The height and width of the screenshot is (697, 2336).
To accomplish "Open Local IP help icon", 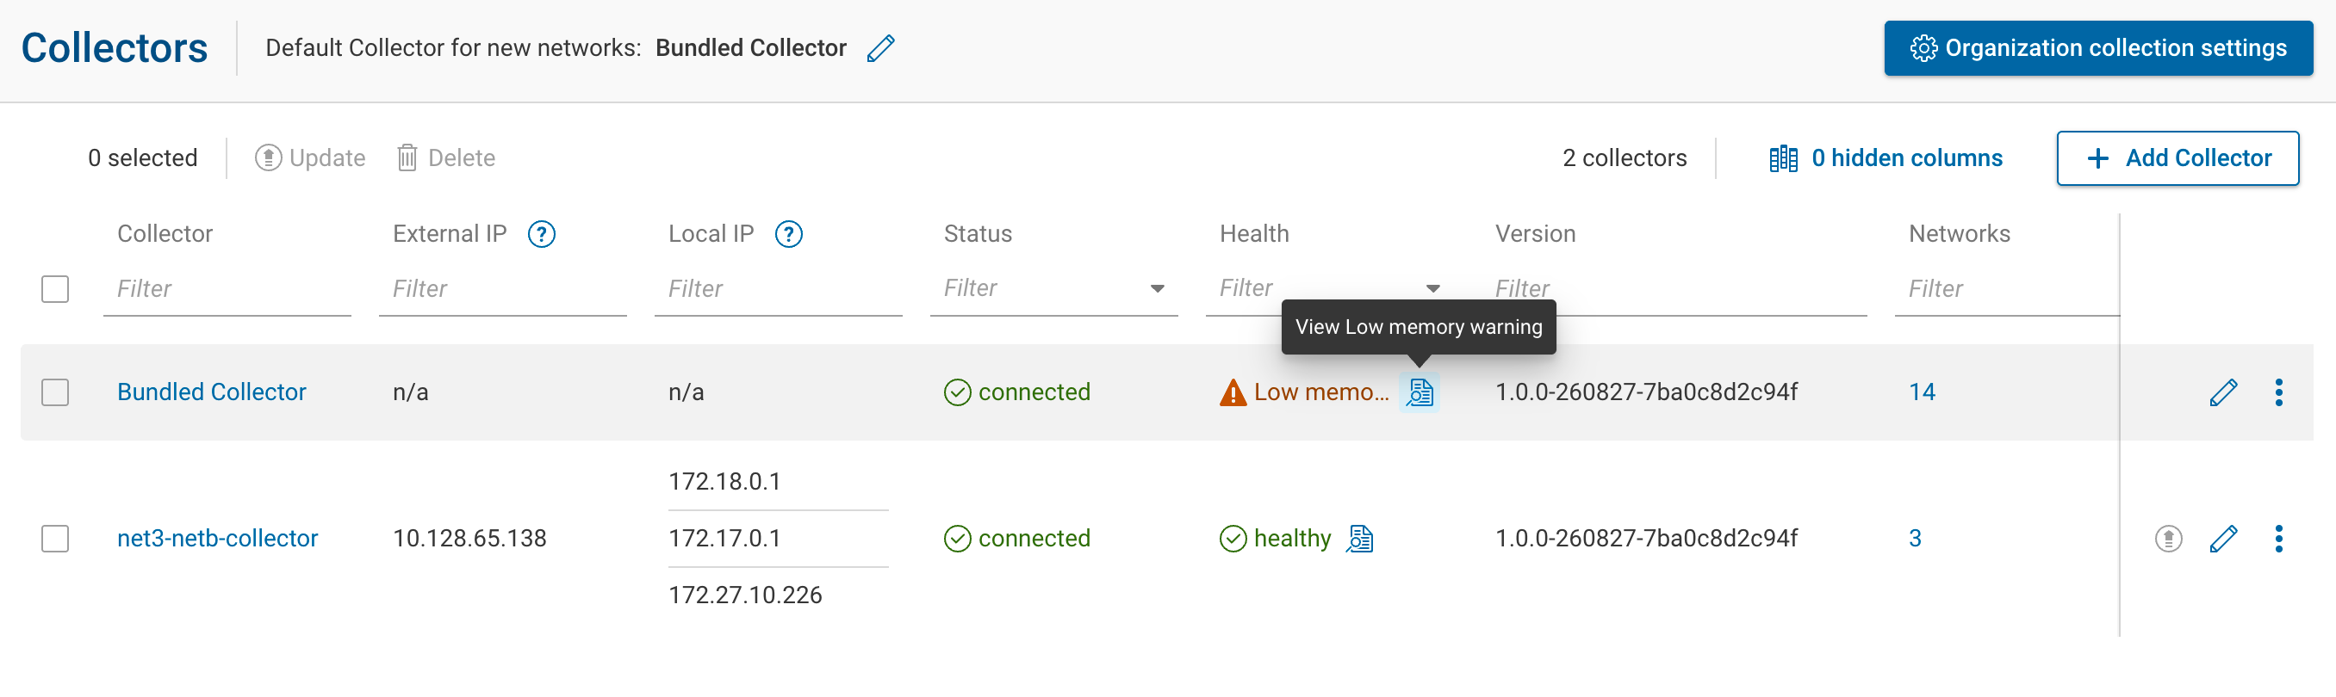I will [788, 234].
